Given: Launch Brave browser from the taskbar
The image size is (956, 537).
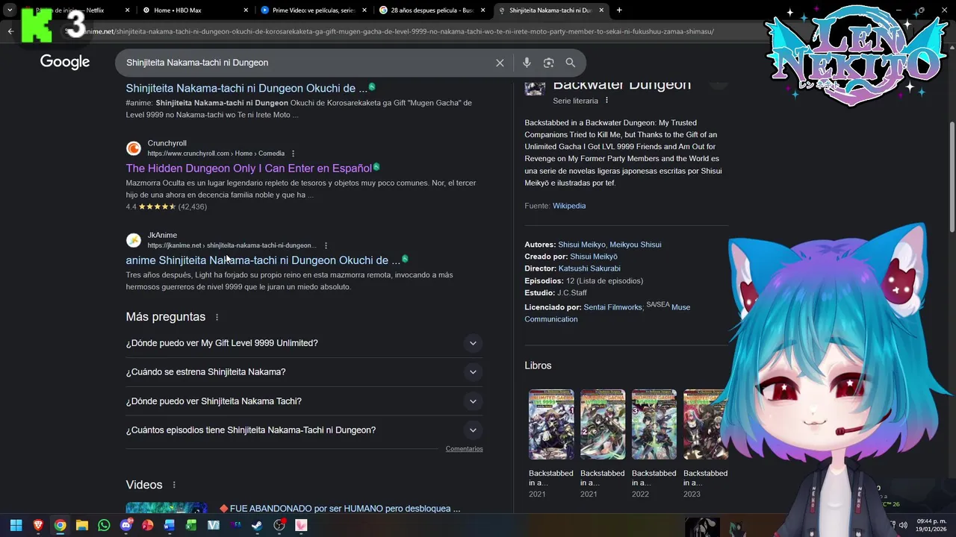Looking at the screenshot, I should click(38, 525).
